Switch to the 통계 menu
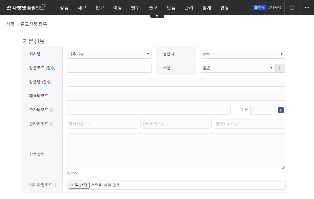Screen dimensions: 314x199 coord(206,8)
